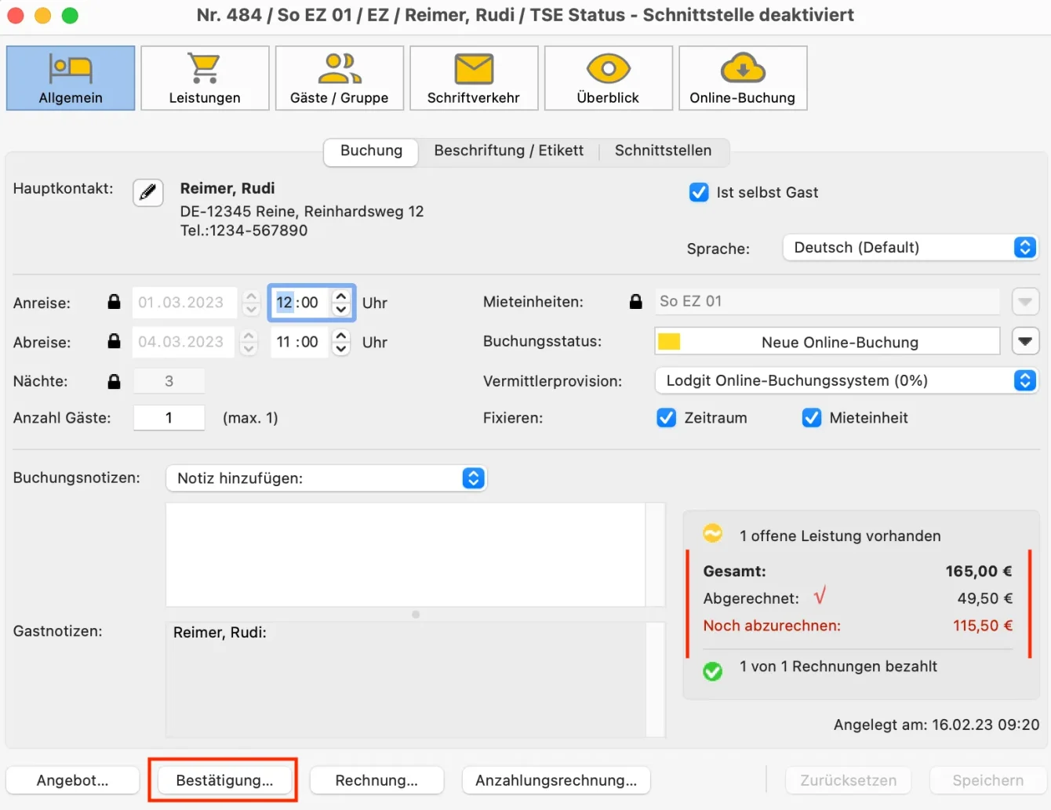Click contact name Reimer, Rudi
Viewport: 1051px width, 810px height.
point(227,188)
